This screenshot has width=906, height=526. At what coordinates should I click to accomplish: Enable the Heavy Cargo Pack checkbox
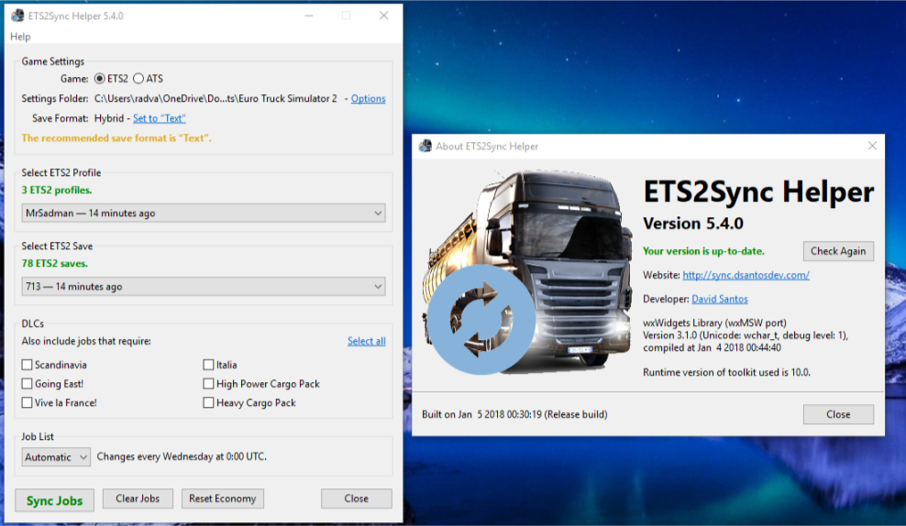(208, 403)
